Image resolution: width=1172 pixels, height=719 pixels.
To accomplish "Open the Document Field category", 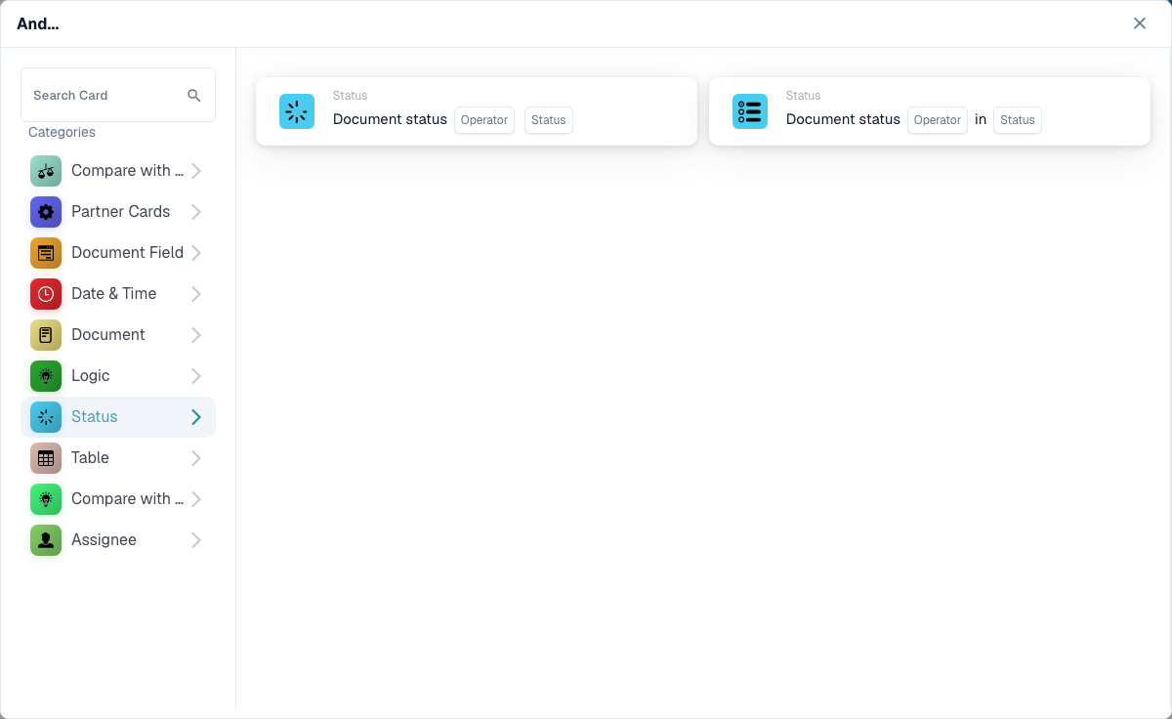I will pyautogui.click(x=118, y=253).
